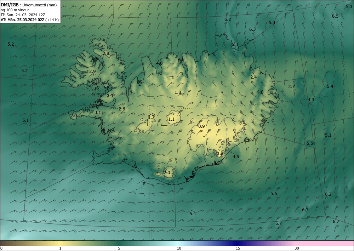Click the 1.2 value in the southeast
Image resolution: width=354 pixels, height=251 pixels.
tap(220, 154)
